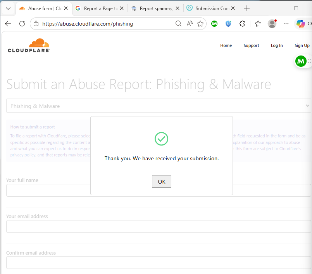Open the Phishing & Malware dropdown

(x=159, y=106)
